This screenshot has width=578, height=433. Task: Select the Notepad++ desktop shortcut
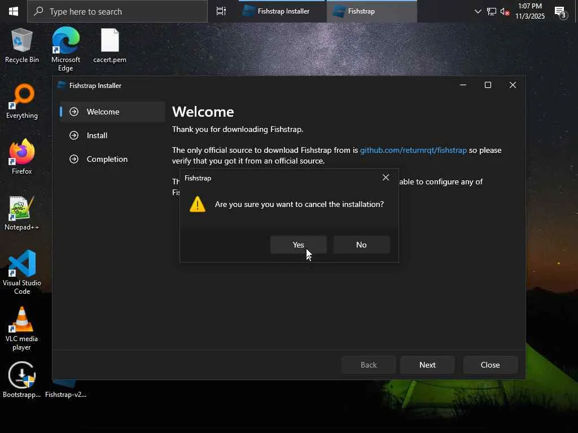tap(22, 214)
